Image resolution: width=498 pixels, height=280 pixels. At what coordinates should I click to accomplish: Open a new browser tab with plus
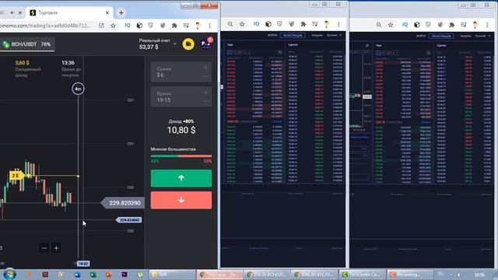tap(121, 12)
